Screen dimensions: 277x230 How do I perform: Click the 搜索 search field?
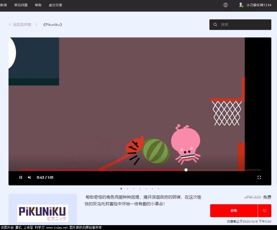point(240,25)
